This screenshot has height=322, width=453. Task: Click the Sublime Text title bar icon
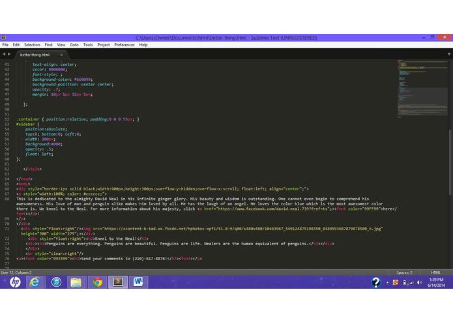point(3,38)
